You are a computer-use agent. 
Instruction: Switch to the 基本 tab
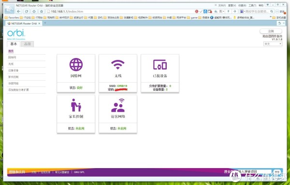pos(14,44)
